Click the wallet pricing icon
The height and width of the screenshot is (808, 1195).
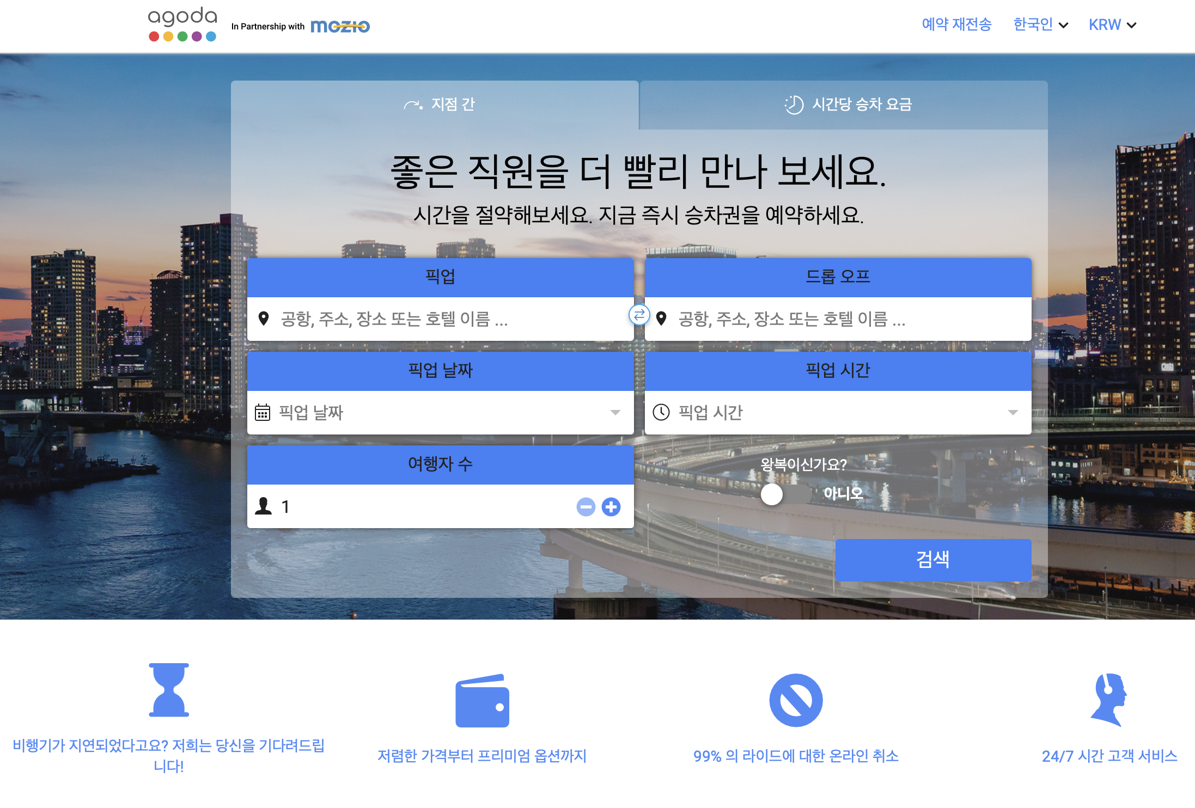tap(482, 701)
